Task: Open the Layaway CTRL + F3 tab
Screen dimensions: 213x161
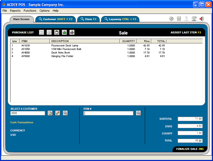Action: point(120,19)
